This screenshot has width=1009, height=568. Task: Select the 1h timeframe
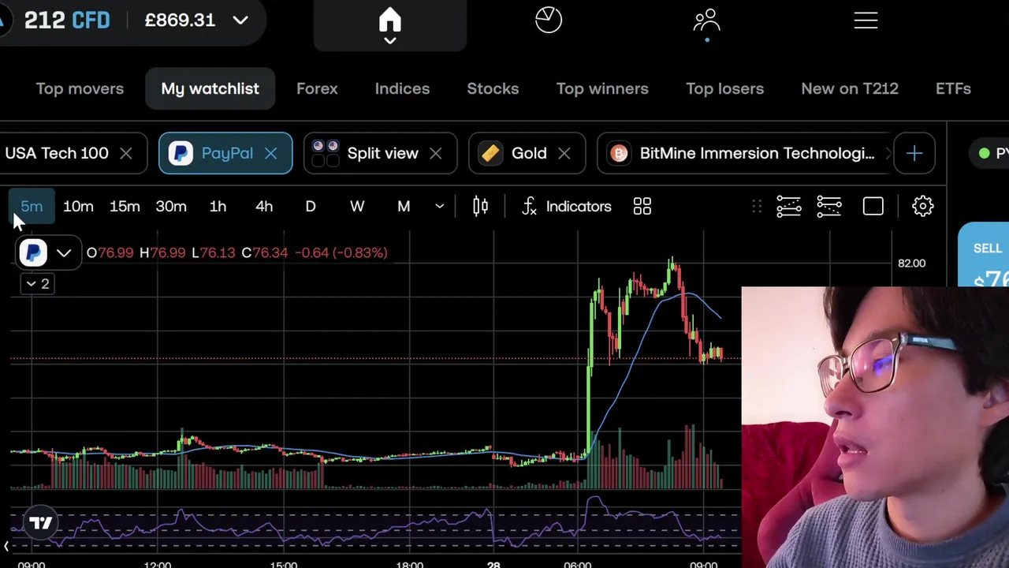pos(218,207)
